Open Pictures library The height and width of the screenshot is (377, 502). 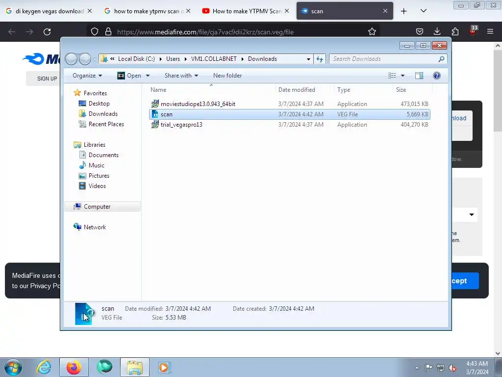tap(99, 175)
